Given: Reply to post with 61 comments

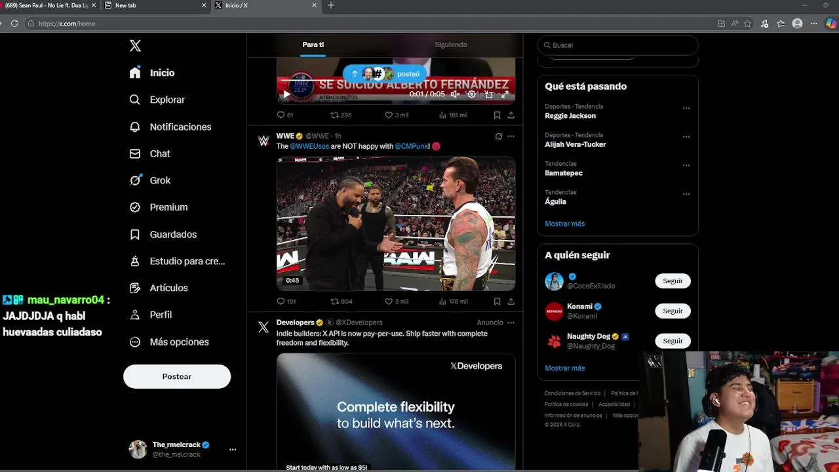Looking at the screenshot, I should point(285,115).
